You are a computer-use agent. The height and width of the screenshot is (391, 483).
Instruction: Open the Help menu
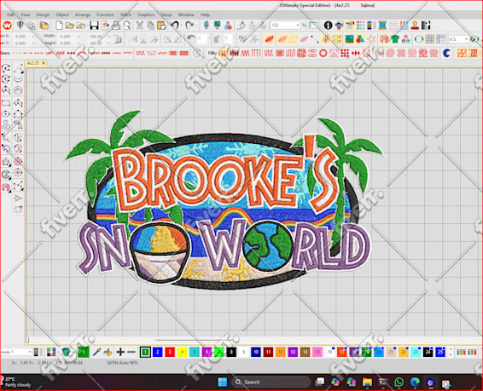[x=205, y=14]
